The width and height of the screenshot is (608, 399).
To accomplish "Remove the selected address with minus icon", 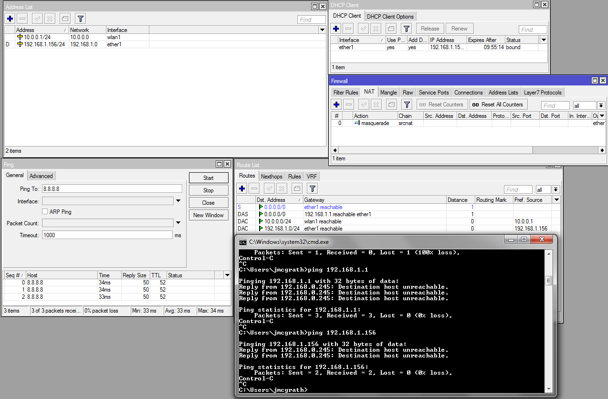I will 22,18.
